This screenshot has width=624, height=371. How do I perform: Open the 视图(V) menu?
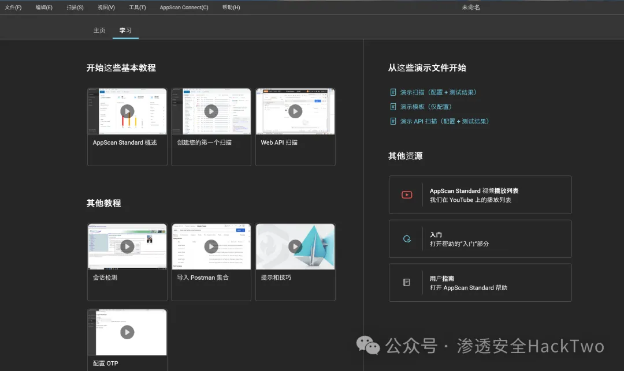point(106,7)
